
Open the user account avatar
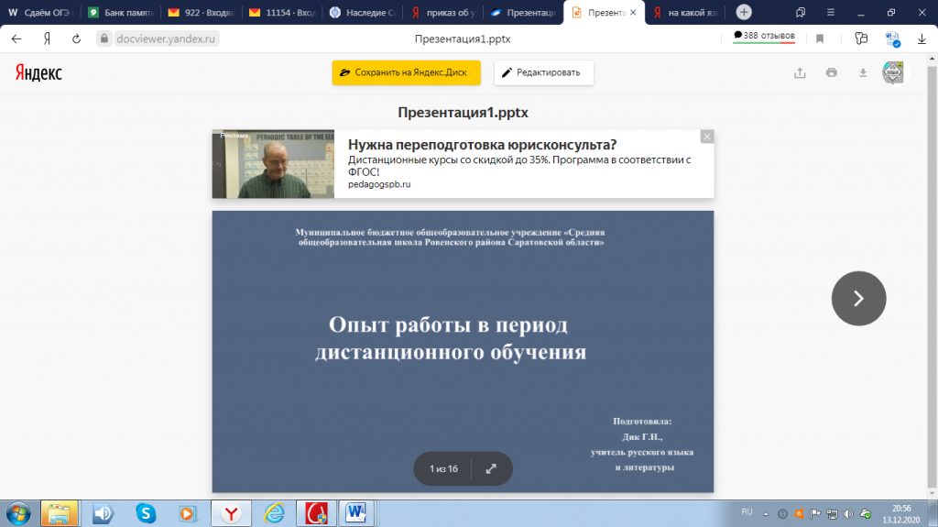[x=893, y=72]
